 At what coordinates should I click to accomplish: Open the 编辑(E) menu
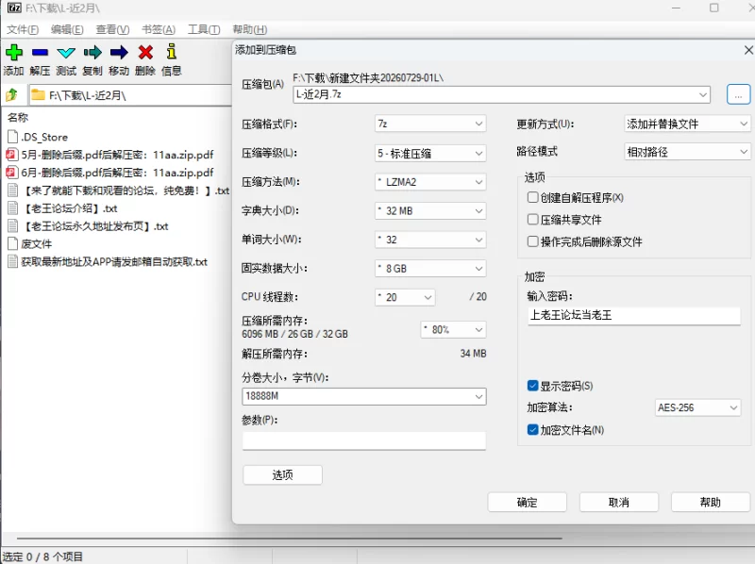coord(67,29)
